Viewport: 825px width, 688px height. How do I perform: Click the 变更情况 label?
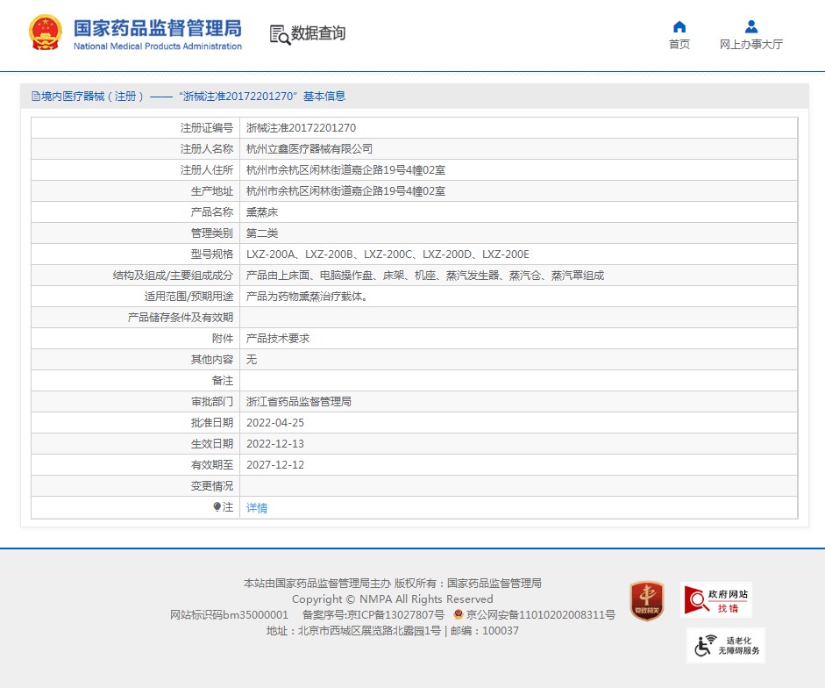212,486
